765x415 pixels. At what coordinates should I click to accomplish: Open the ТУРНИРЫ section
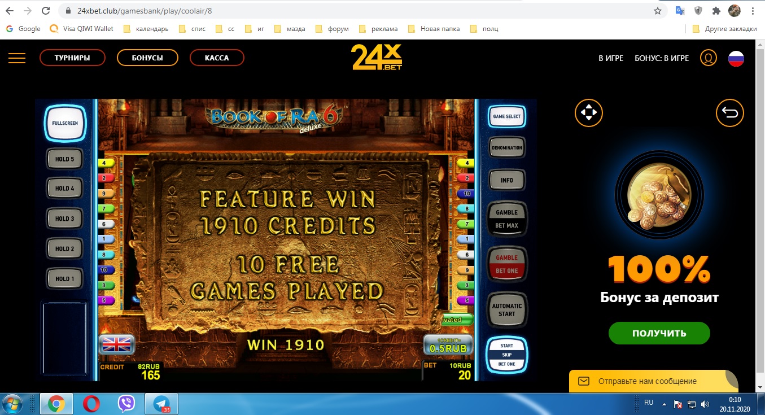click(72, 58)
